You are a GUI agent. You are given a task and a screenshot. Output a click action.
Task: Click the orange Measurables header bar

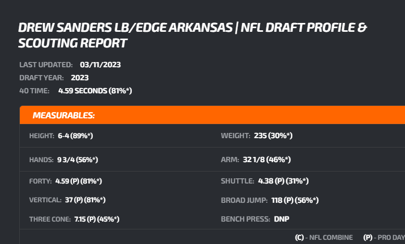coord(212,115)
